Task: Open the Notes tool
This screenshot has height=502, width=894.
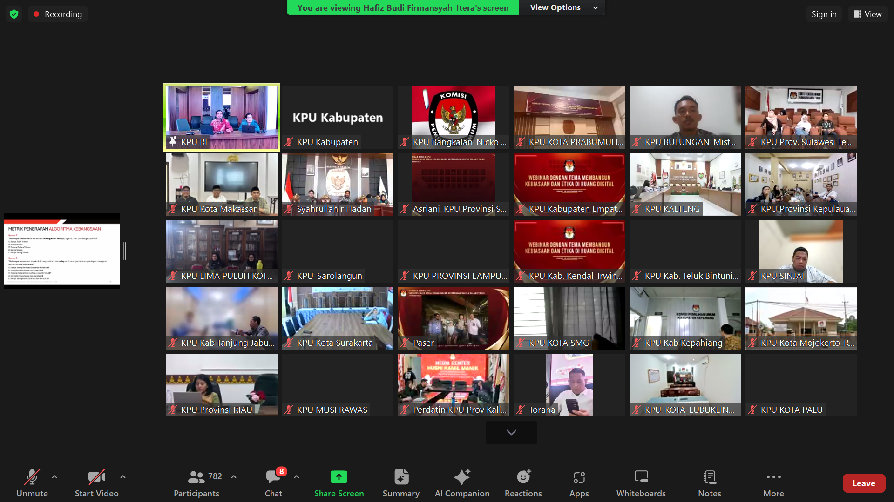Action: 709,477
